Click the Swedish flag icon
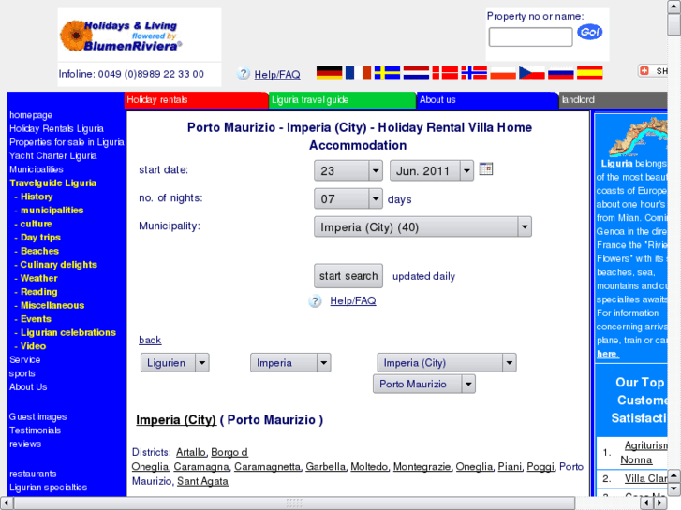 click(x=387, y=72)
